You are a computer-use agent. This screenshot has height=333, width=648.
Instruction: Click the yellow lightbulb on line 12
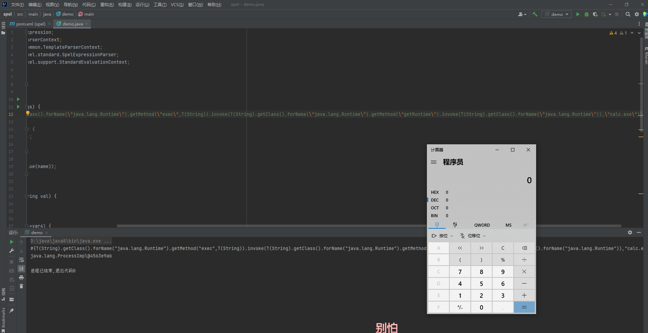point(28,113)
